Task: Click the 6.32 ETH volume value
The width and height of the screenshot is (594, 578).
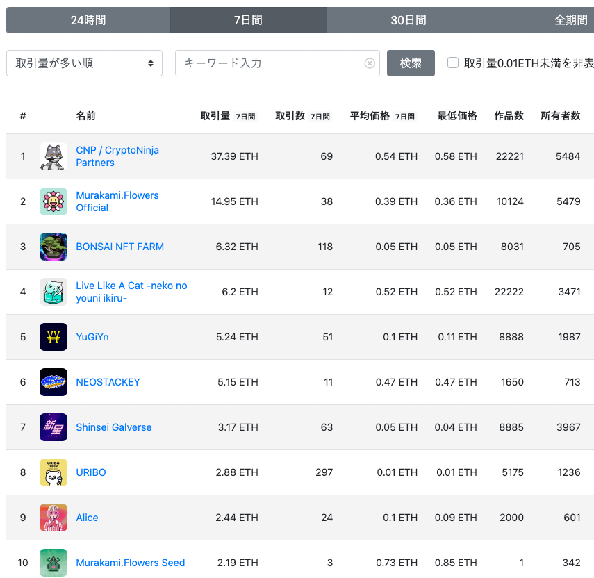Action: [x=237, y=247]
